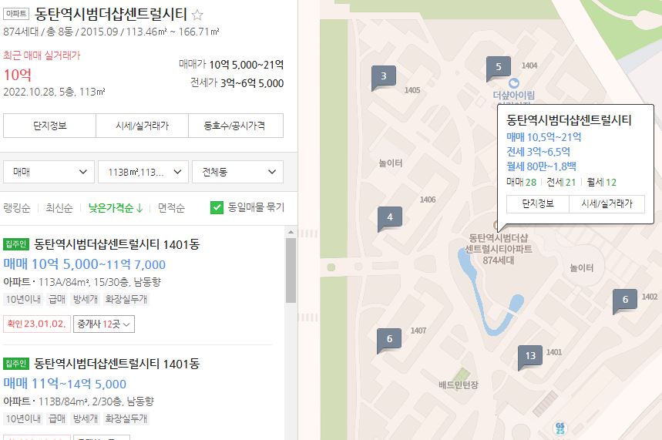Expand the 중개사 12곳 agent list
This screenshot has width=662, height=440.
tap(104, 324)
